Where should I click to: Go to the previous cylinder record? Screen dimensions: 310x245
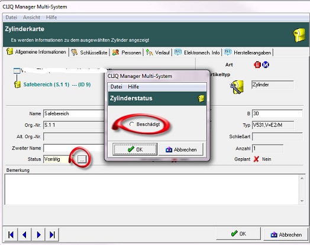(x=24, y=235)
